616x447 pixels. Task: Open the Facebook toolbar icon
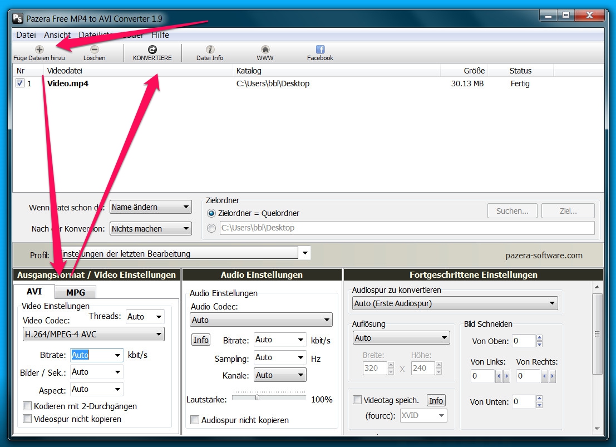tap(321, 50)
